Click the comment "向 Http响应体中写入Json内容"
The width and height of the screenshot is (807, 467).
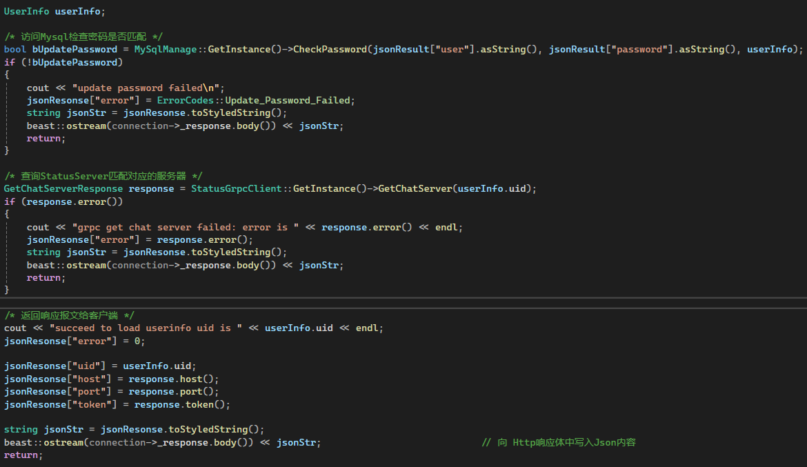pos(559,443)
